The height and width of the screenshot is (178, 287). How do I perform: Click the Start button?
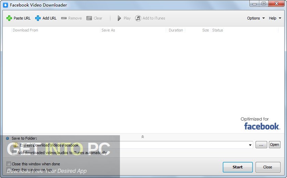pos(237,167)
